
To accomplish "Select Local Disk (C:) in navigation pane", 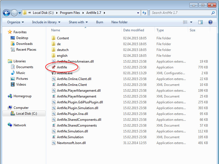I will coord(24,114).
